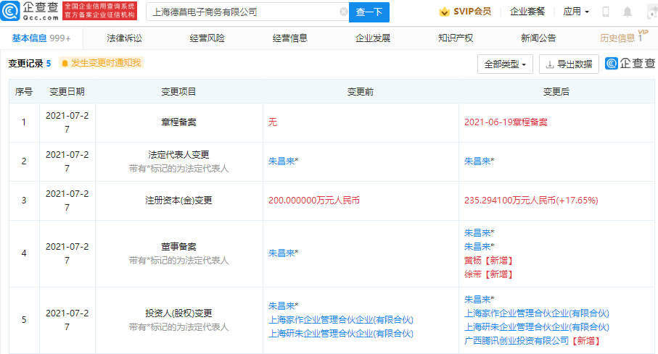Image resolution: width=658 pixels, height=354 pixels.
Task: Open SVIP会员 link
Action: point(472,12)
